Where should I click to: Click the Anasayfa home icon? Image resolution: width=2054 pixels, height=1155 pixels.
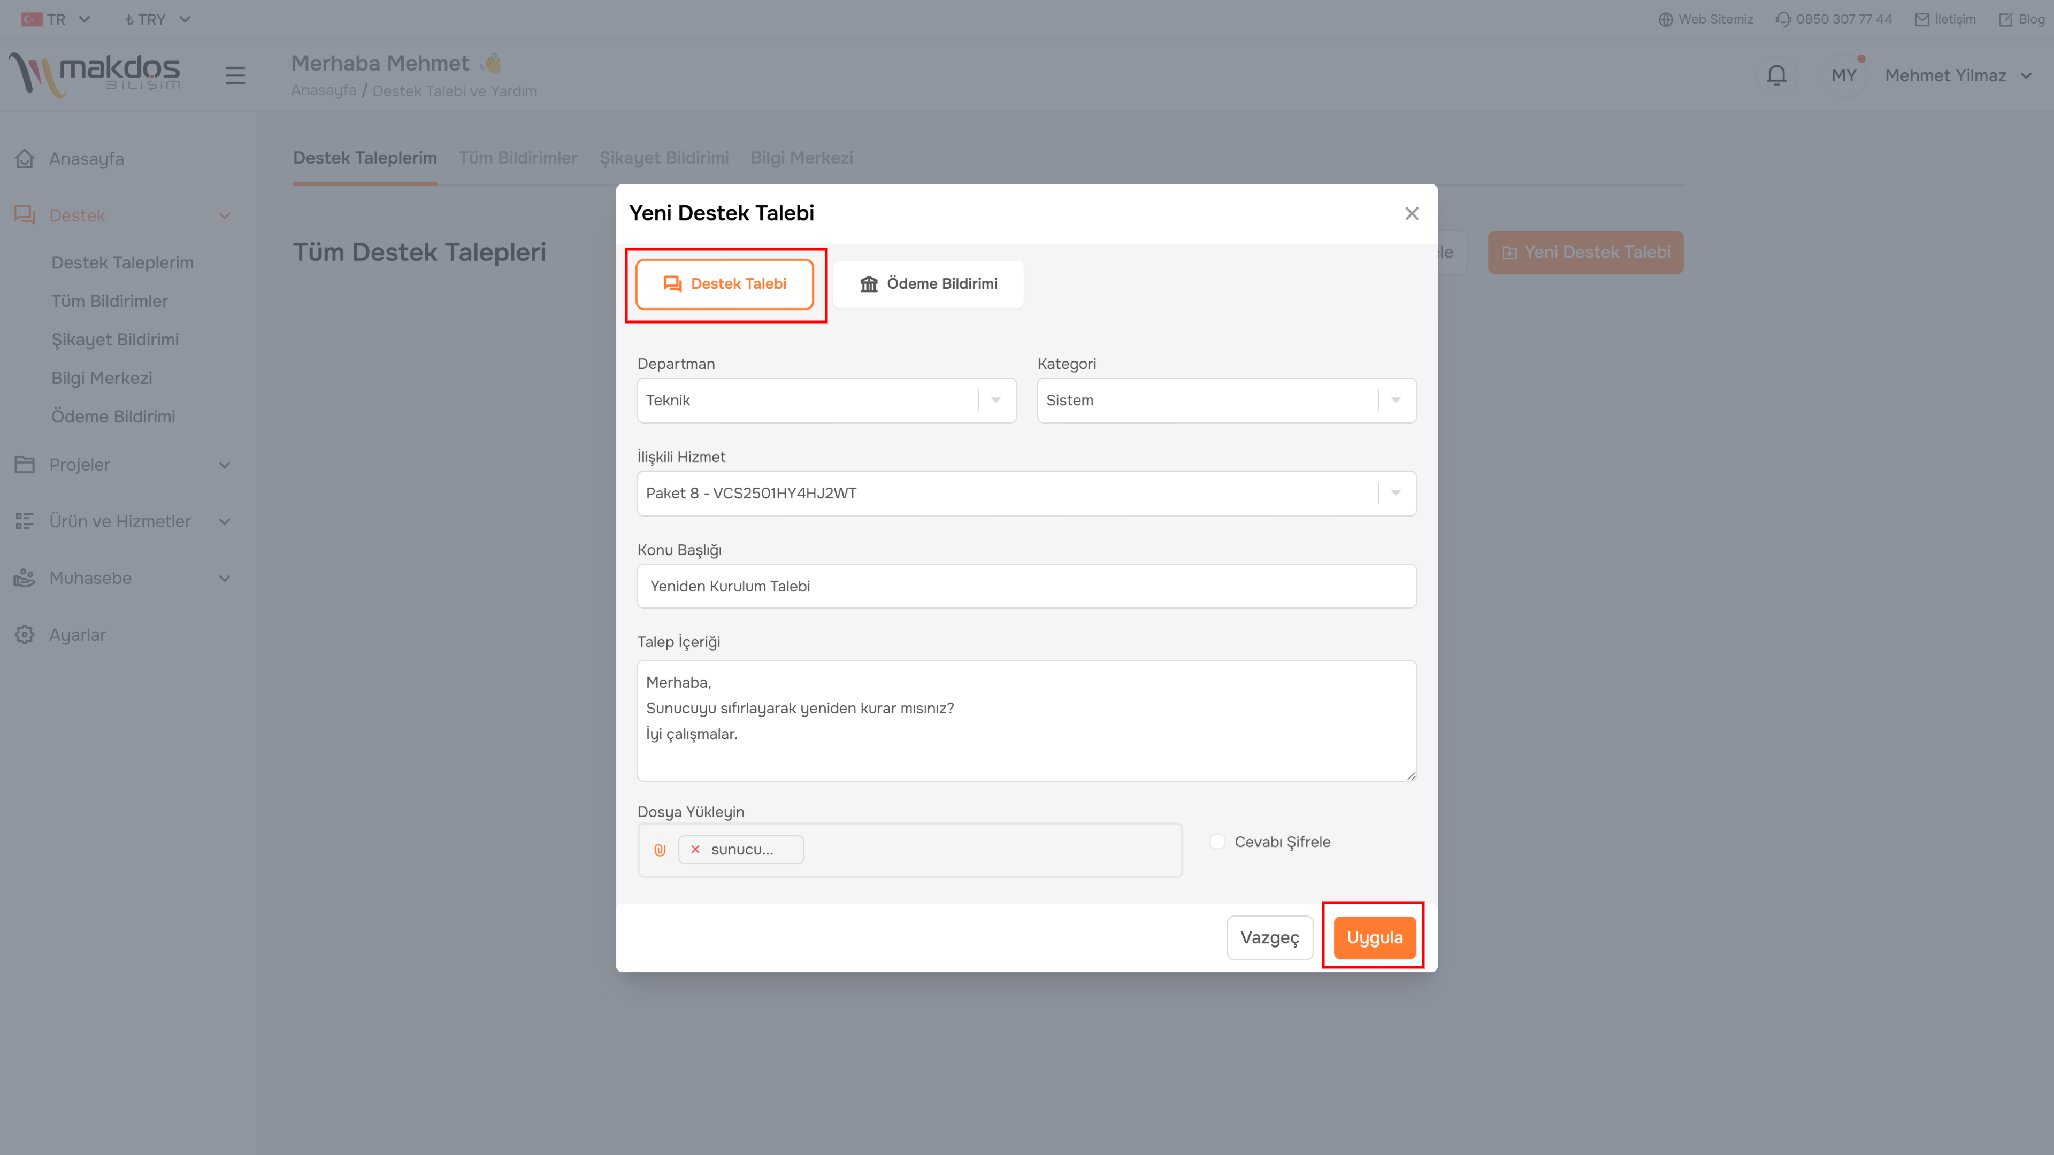25,159
